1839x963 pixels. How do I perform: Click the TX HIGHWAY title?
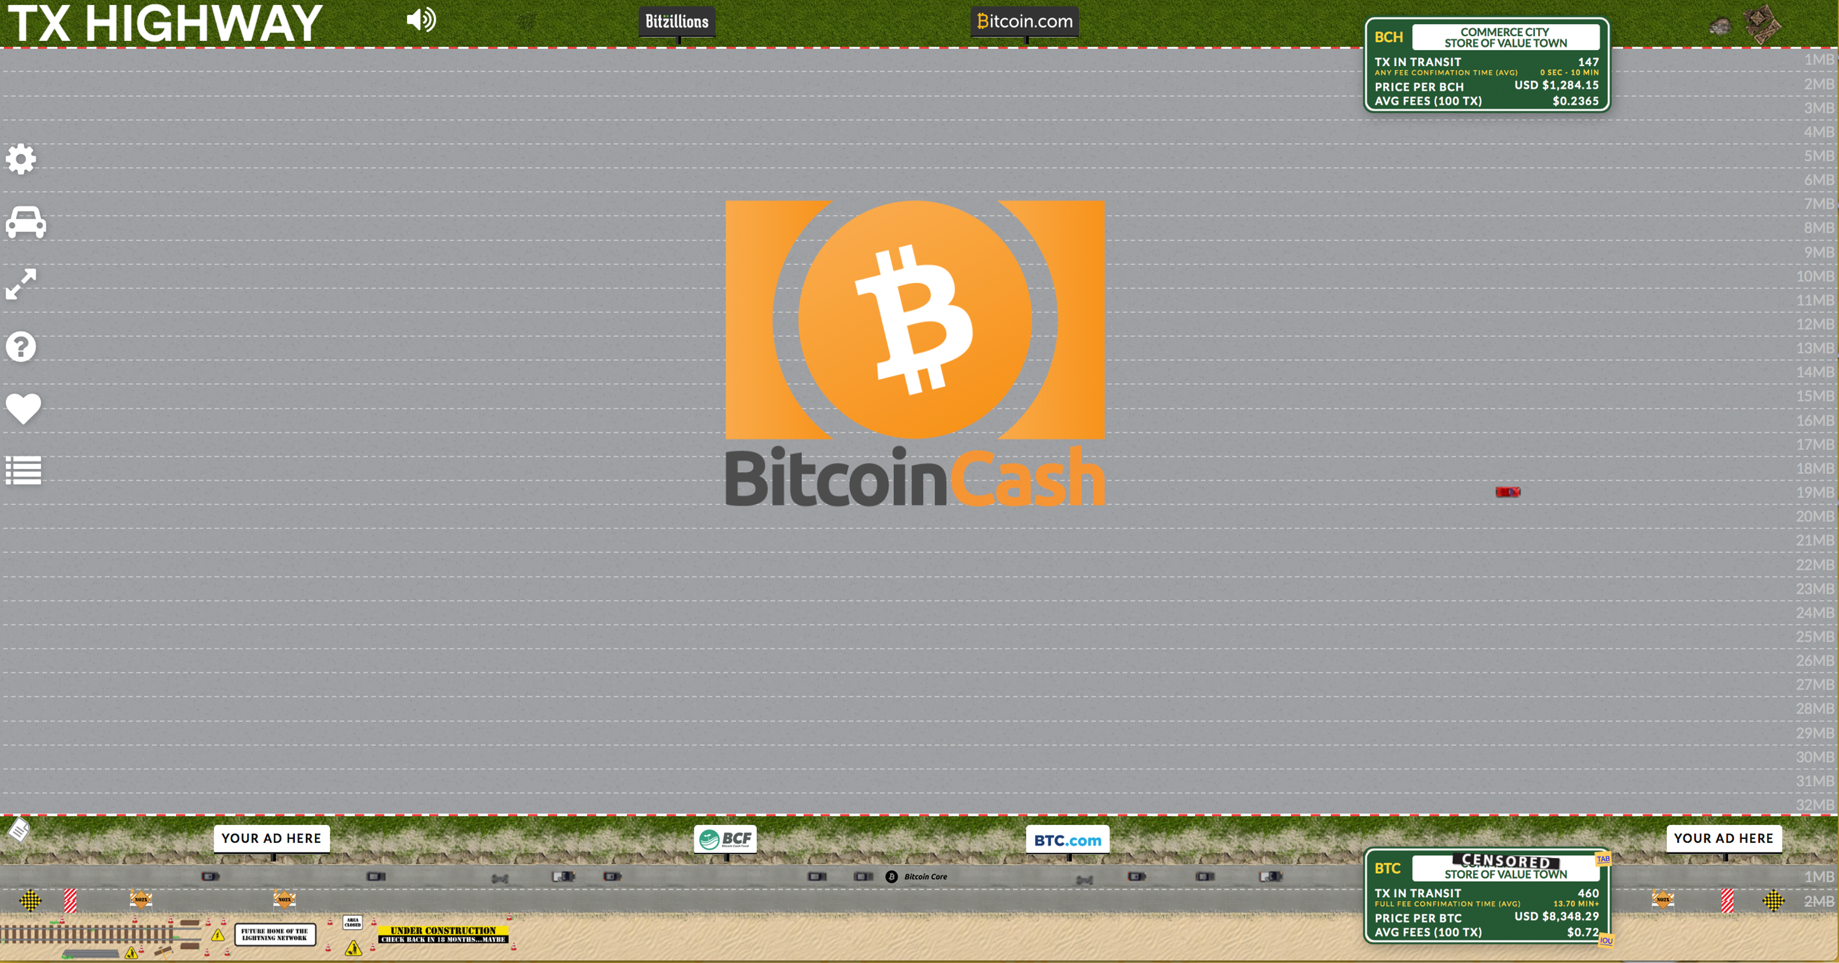click(165, 23)
